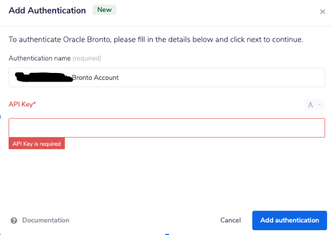Close the Add Authentication dialog

(322, 11)
